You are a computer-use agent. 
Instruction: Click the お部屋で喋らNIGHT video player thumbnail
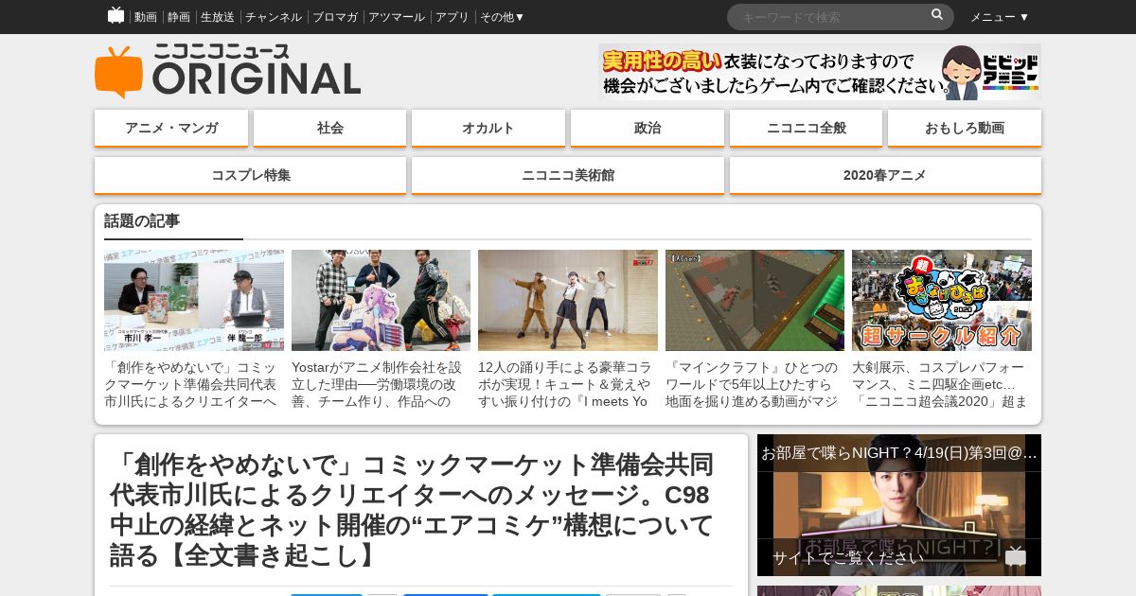(x=899, y=505)
